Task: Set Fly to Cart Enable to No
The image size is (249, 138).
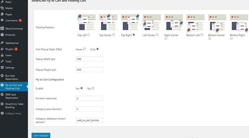Action: pos(93,88)
